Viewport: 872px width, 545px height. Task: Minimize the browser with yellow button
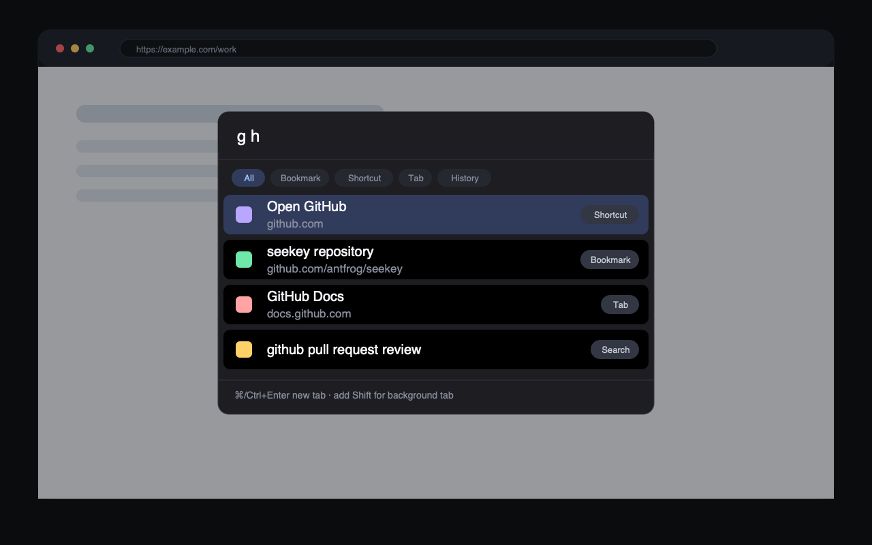(x=75, y=48)
